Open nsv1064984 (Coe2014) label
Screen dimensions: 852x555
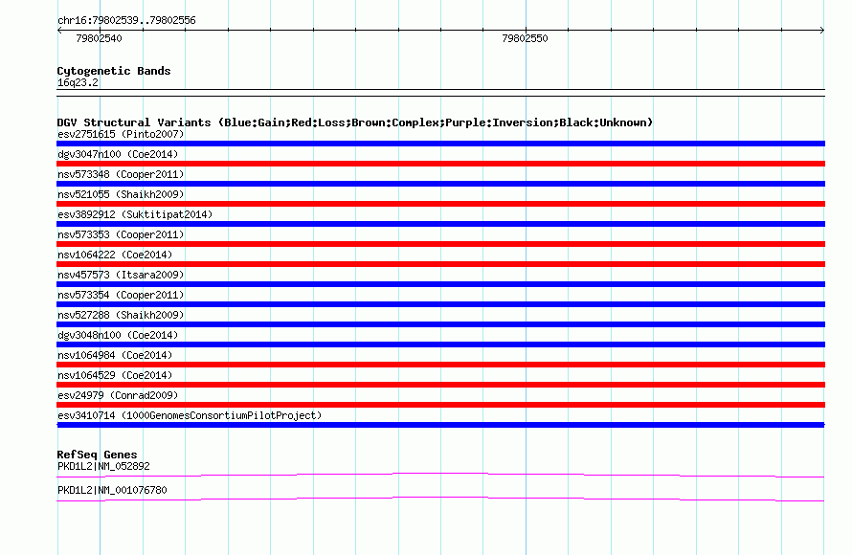click(115, 355)
